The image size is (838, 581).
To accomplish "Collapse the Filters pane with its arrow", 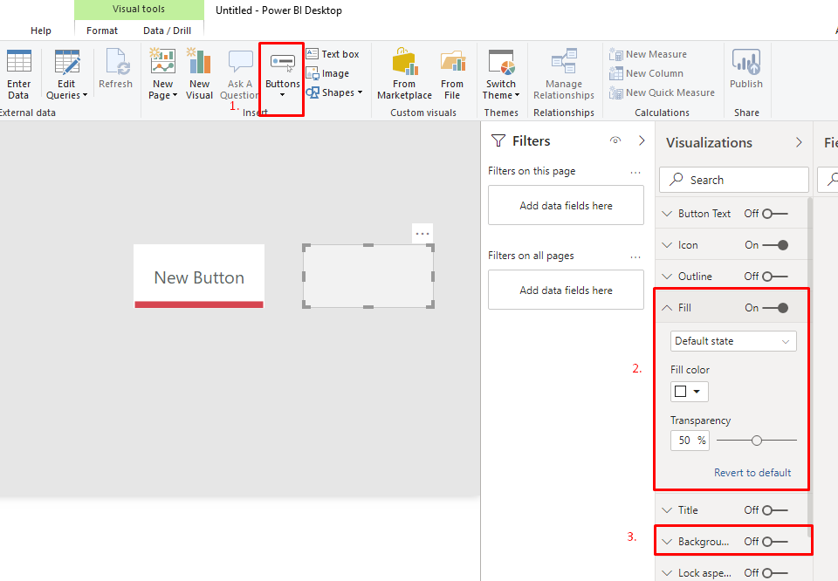I will [x=642, y=140].
